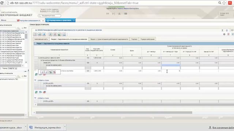Select УФК по Республике Дагестан in the tree

click(x=11, y=37)
